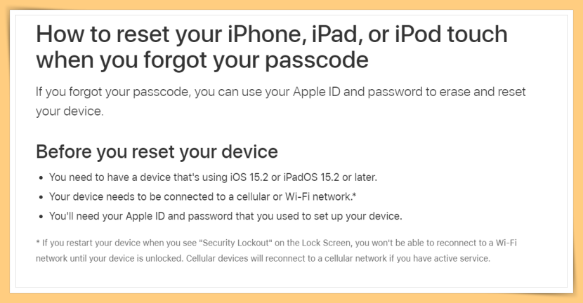This screenshot has width=583, height=303.
Task: Click the bullet about cellular or Wi-Fi network
Action: (203, 196)
